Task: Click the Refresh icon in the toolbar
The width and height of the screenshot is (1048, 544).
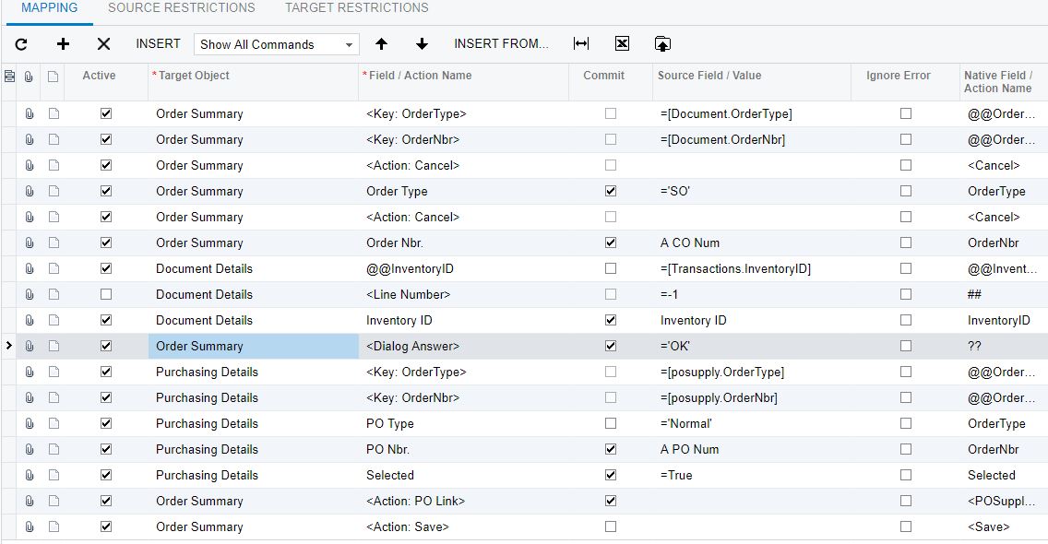Action: pyautogui.click(x=21, y=44)
